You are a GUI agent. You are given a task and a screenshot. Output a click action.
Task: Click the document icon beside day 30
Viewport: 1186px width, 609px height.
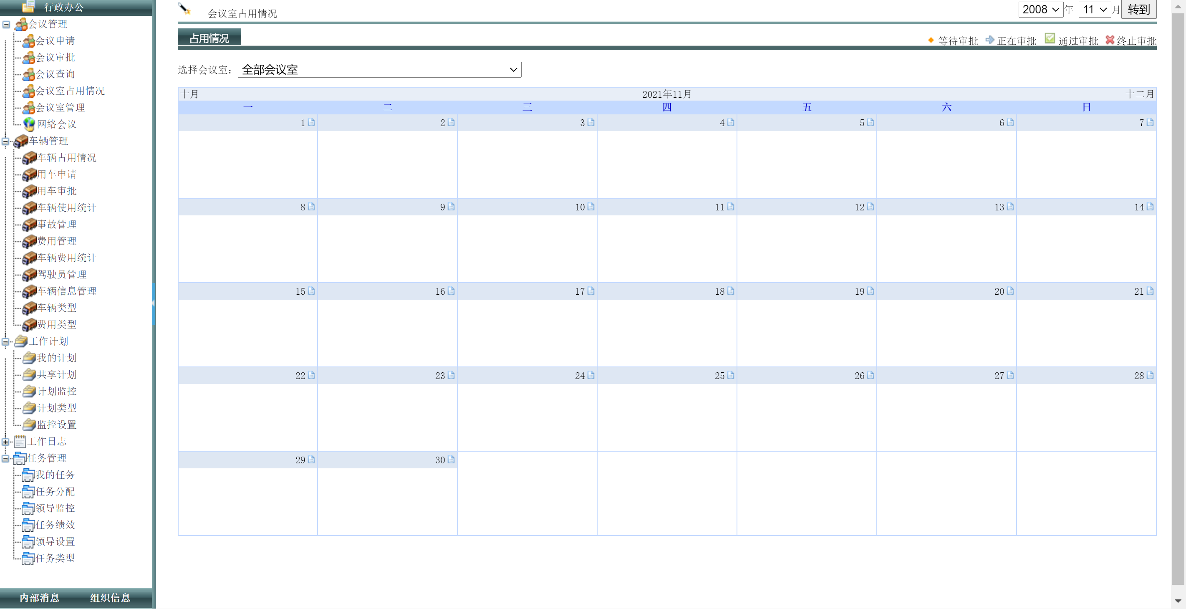[x=451, y=460]
